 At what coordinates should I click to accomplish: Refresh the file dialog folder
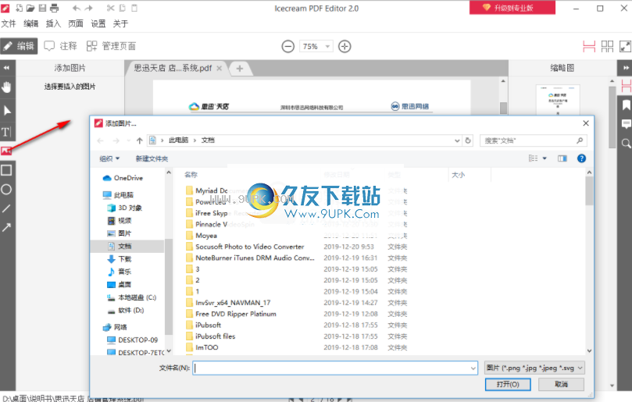pos(468,141)
